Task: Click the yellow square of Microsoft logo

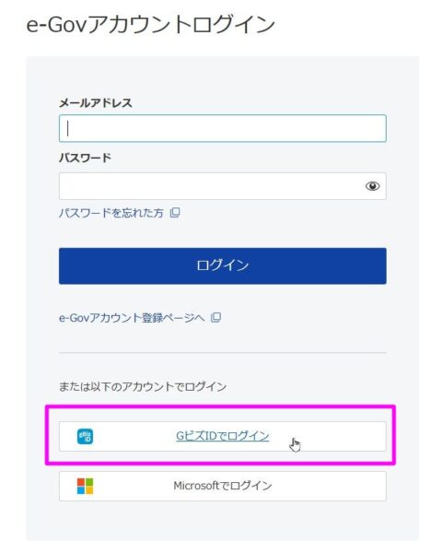Action: coord(89,490)
